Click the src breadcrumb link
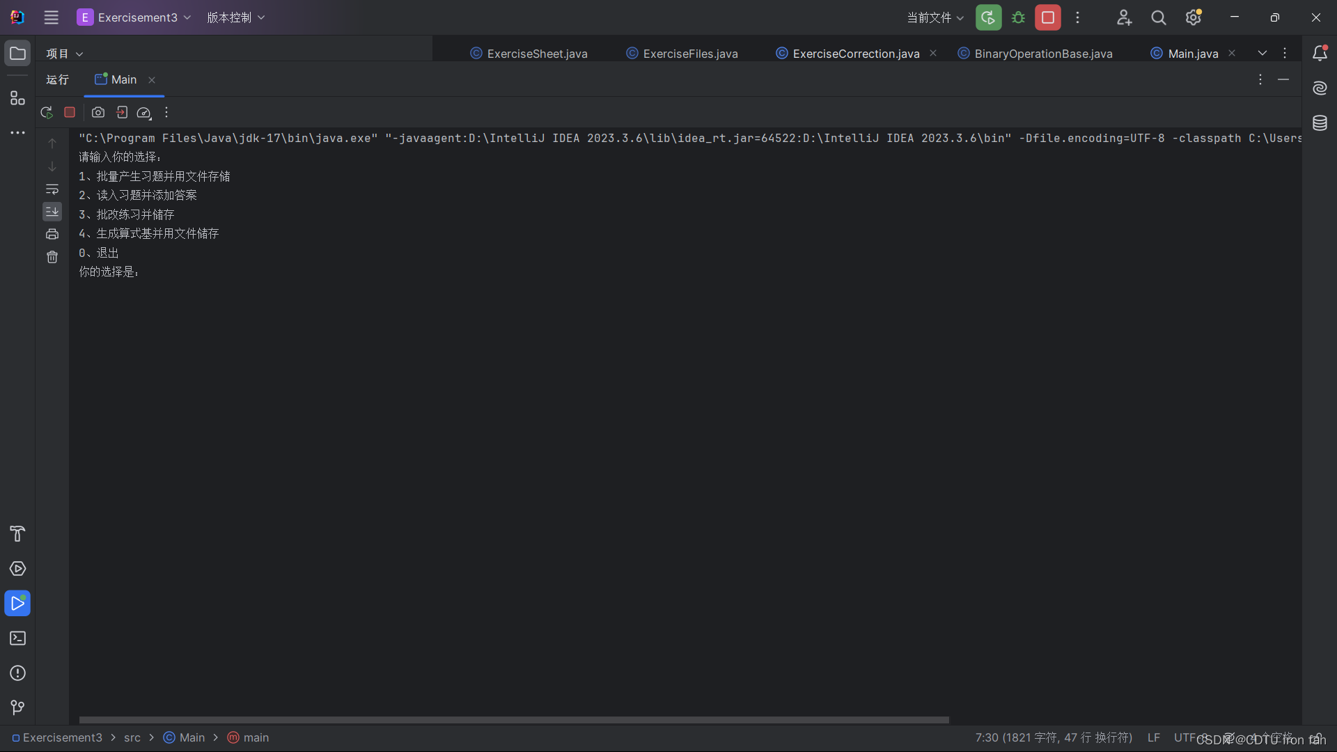This screenshot has width=1337, height=752. pos(132,737)
